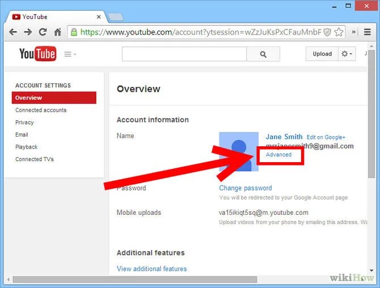This screenshot has height=288, width=380.
Task: Click the search magnifier button
Action: [263, 54]
